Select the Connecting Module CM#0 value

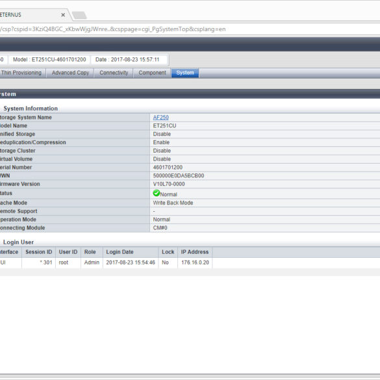point(160,228)
